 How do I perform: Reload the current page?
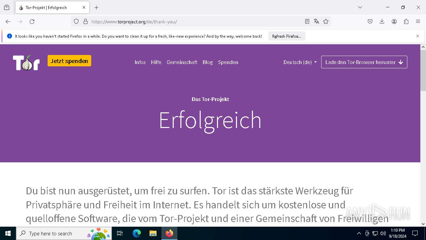click(x=32, y=22)
